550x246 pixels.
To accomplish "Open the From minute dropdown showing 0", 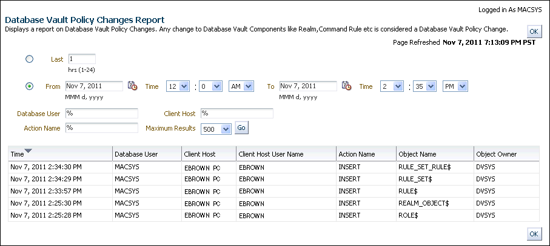I will pos(210,86).
